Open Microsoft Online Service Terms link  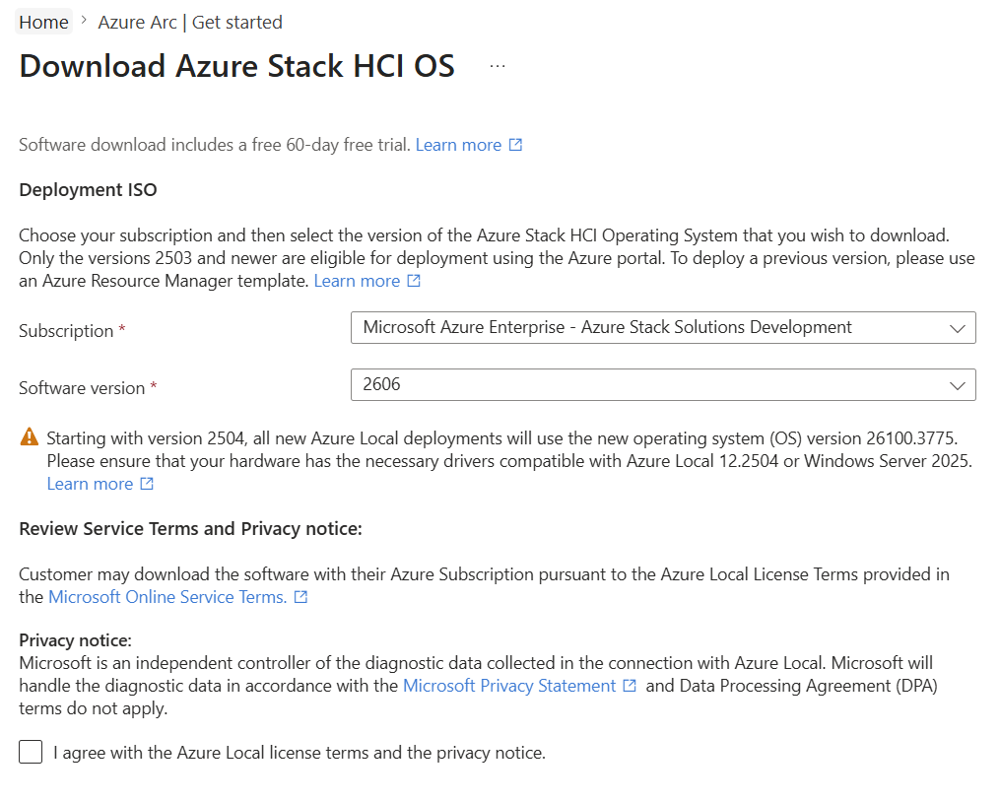click(167, 597)
